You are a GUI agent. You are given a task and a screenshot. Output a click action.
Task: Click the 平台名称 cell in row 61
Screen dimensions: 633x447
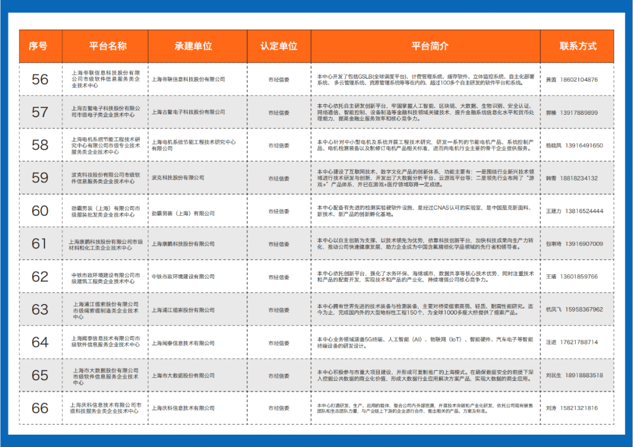pyautogui.click(x=105, y=244)
